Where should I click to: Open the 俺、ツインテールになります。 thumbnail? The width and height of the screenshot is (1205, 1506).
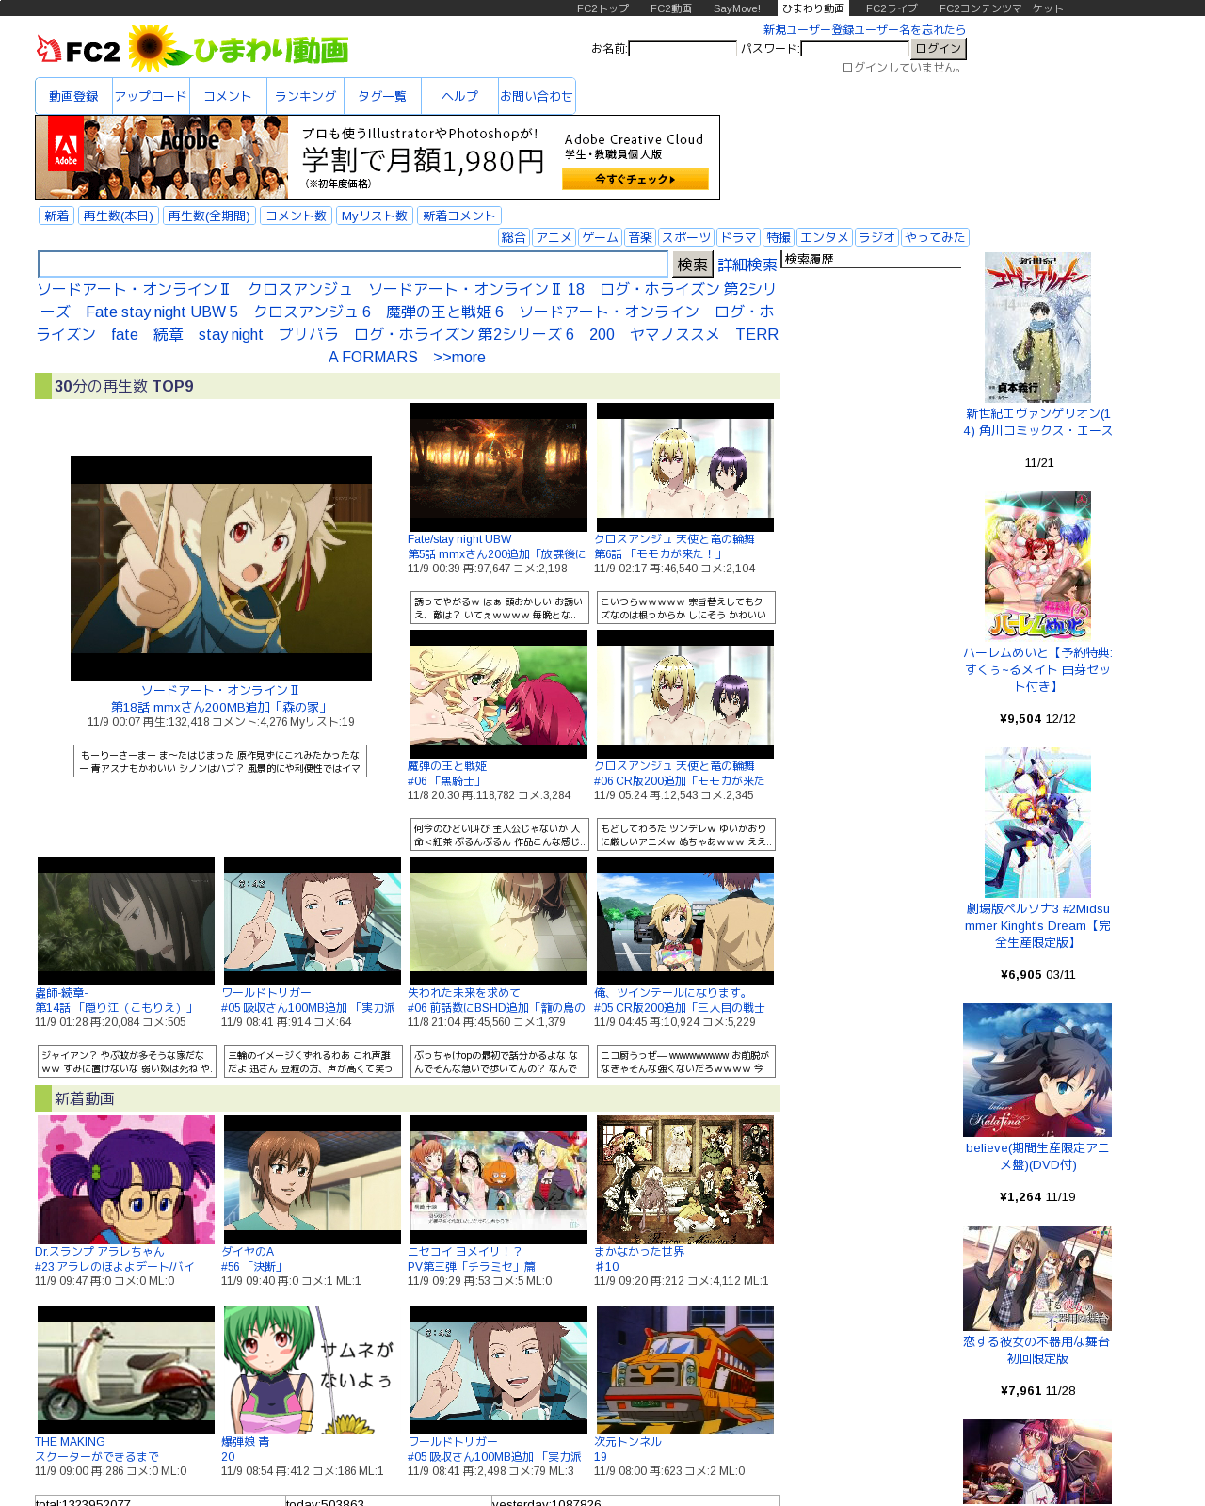[685, 921]
